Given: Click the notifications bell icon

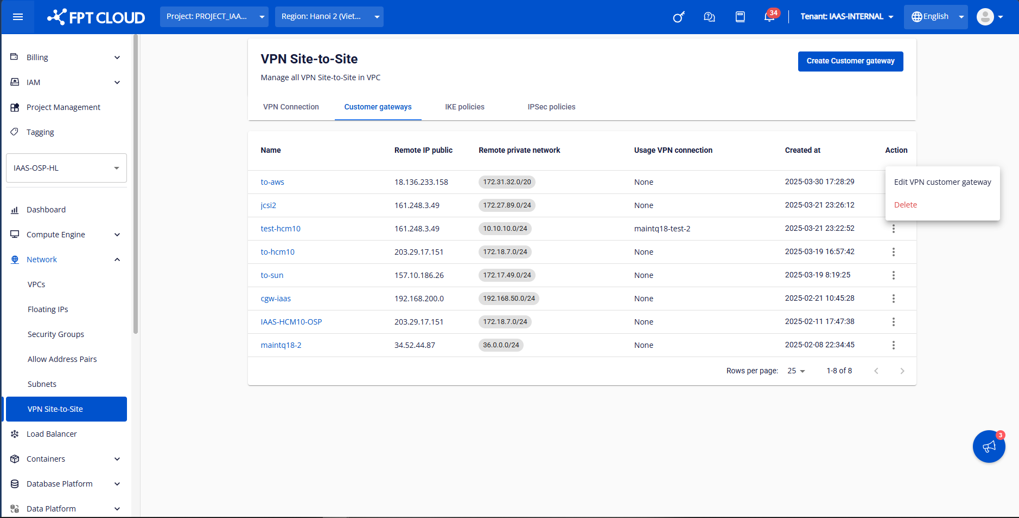Looking at the screenshot, I should click(x=769, y=17).
